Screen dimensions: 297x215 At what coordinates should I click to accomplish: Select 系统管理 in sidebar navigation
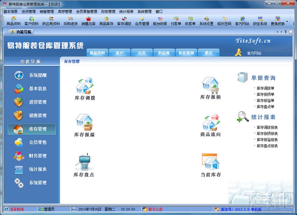tap(32, 183)
